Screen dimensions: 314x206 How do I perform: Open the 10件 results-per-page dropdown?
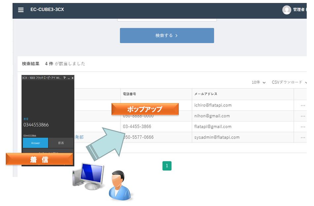click(x=258, y=82)
